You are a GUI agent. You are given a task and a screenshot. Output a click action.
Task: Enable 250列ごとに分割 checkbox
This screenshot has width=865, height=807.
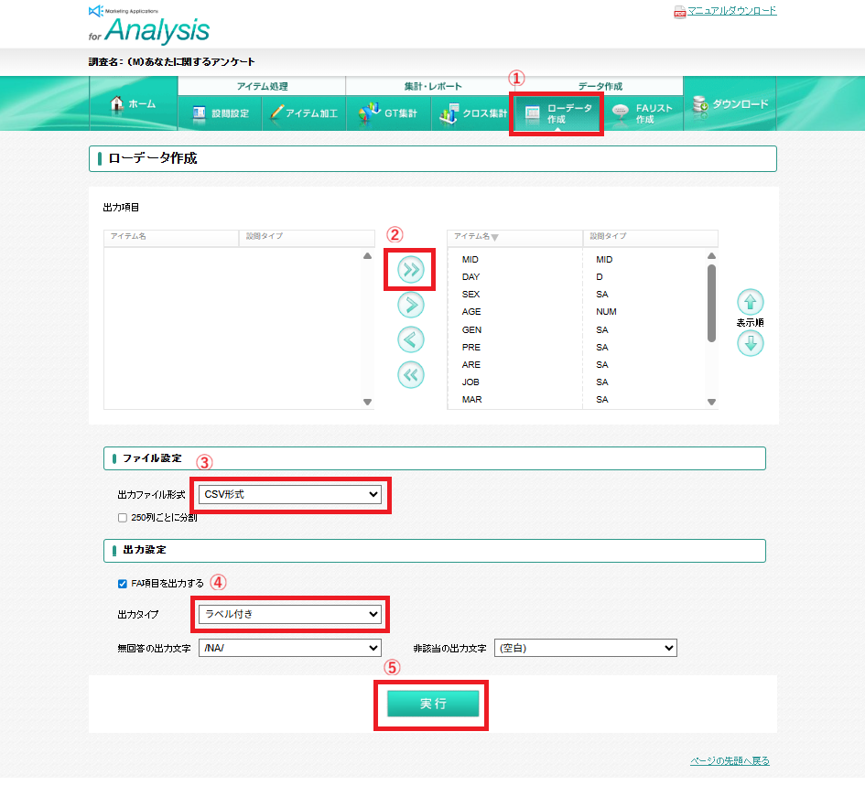click(123, 517)
